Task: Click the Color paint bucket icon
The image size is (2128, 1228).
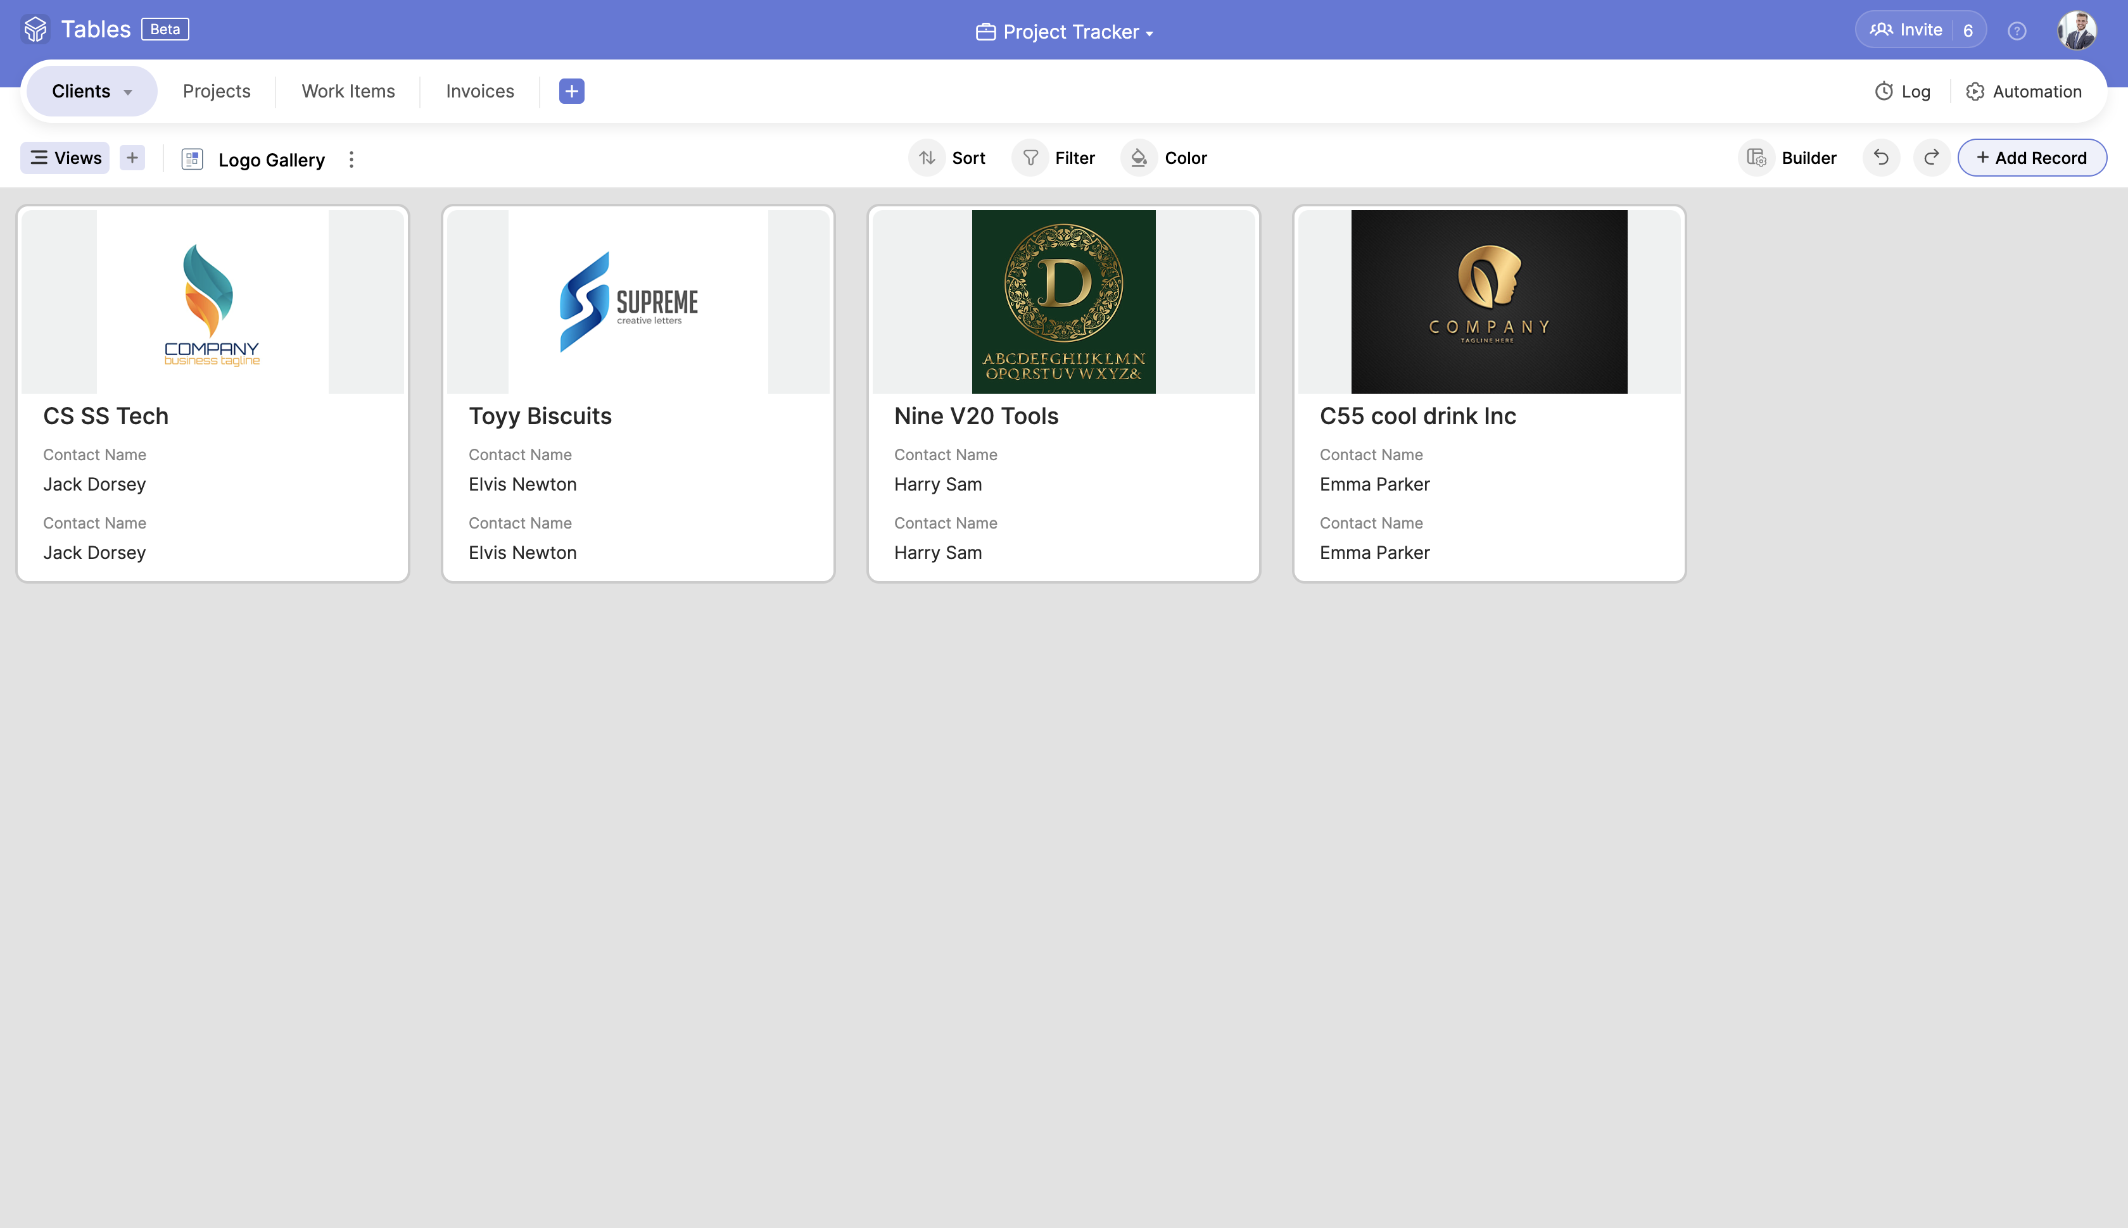Action: 1139,158
